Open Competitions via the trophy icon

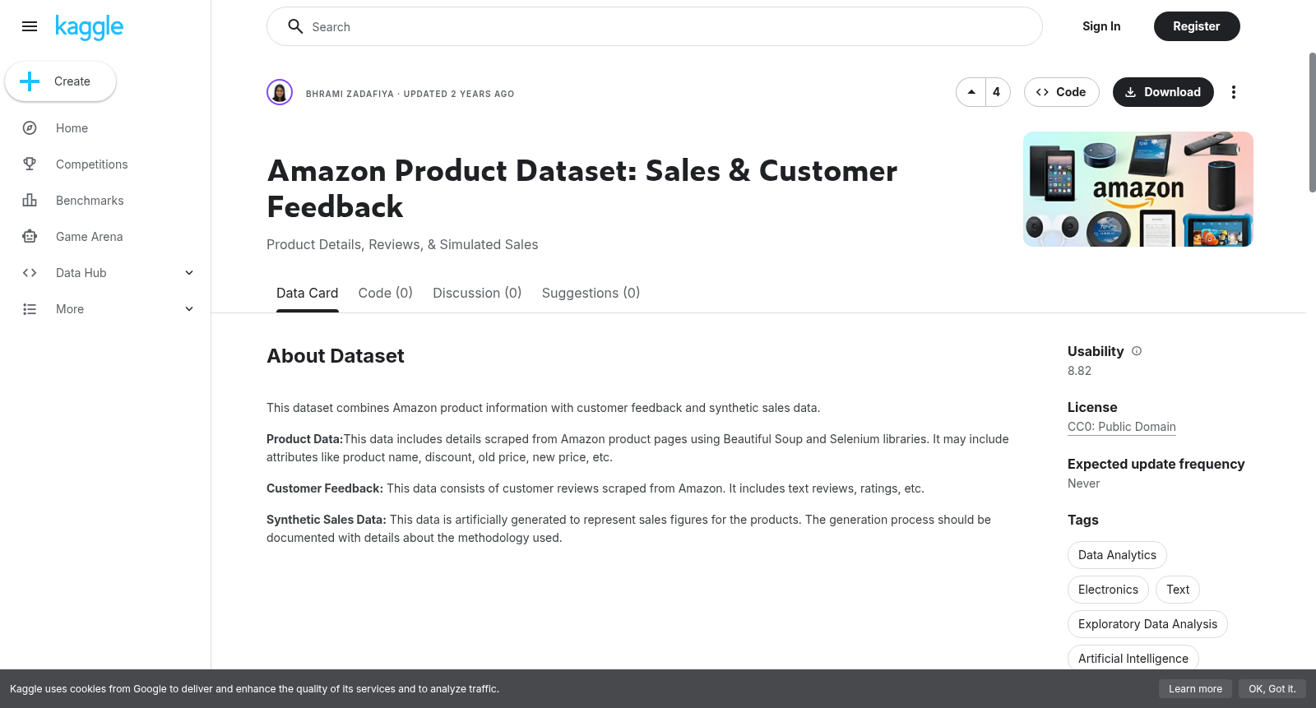[30, 164]
